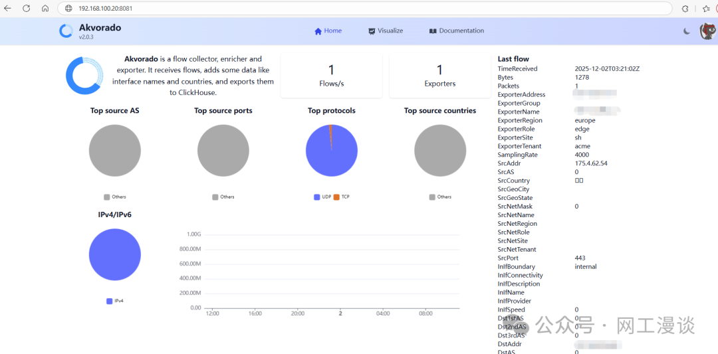Viewport: 718px width, 354px height.
Task: Click the version label v2.0.3
Action: [86, 37]
